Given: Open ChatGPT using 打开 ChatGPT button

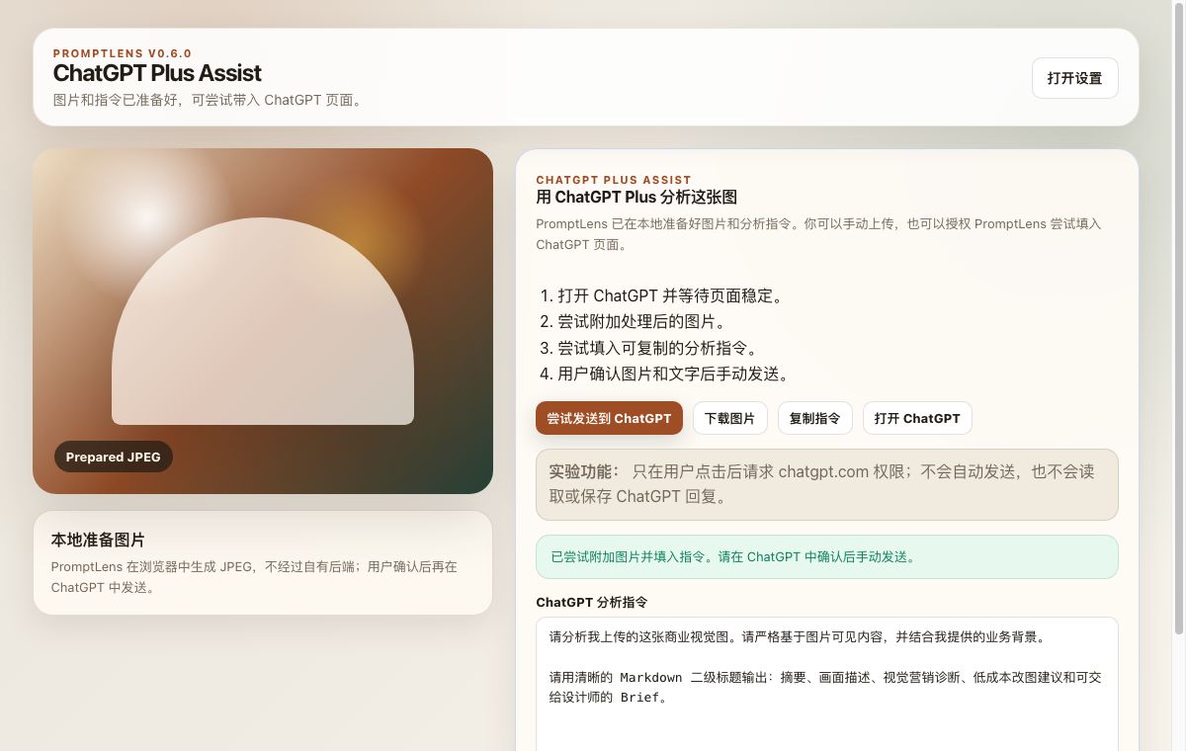Looking at the screenshot, I should (917, 418).
